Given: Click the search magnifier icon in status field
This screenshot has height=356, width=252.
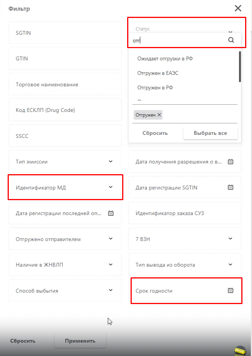Looking at the screenshot, I should [x=231, y=40].
